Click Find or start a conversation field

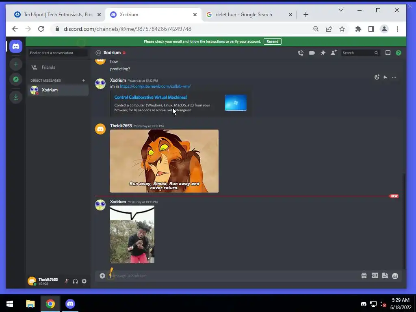point(58,53)
